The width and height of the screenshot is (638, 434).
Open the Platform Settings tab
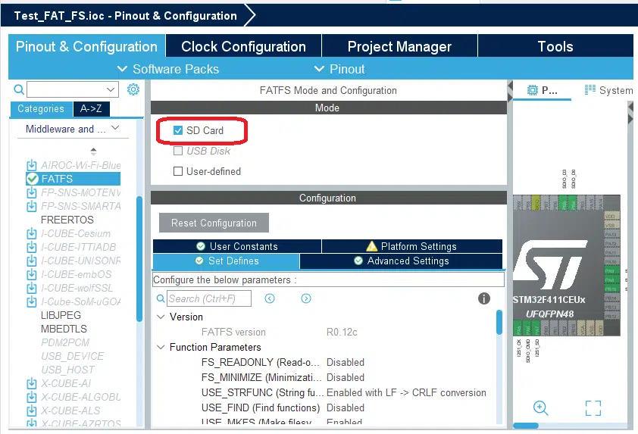tap(412, 246)
